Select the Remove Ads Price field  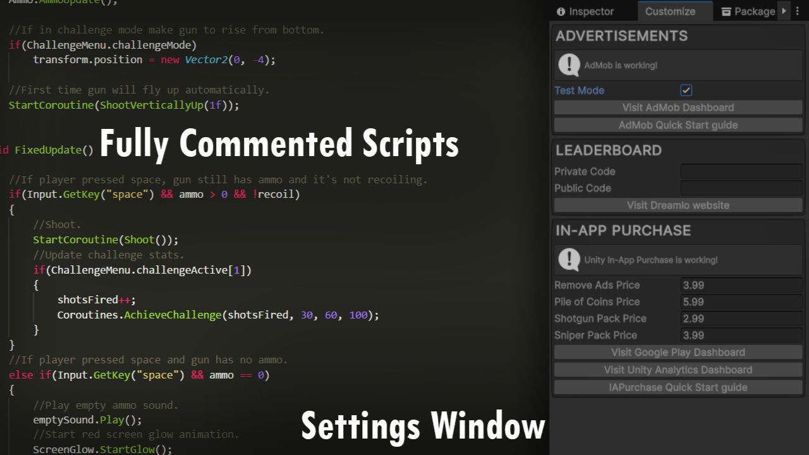(741, 285)
